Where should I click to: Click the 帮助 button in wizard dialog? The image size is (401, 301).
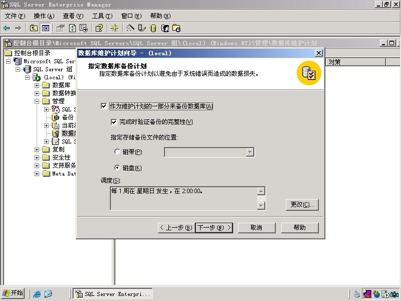pos(300,228)
